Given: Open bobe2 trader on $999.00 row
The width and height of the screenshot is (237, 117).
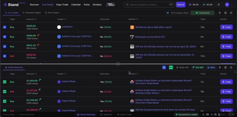Looking at the screenshot, I should point(78,36).
